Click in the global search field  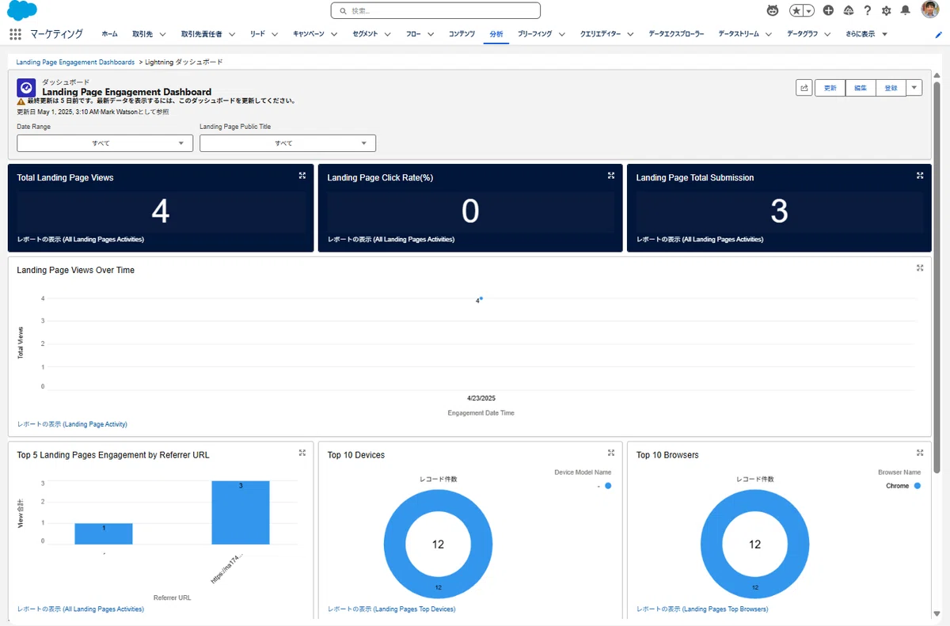click(435, 10)
